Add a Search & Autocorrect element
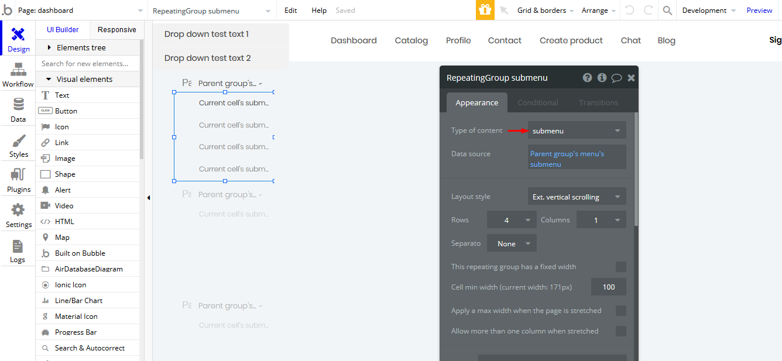 point(88,348)
